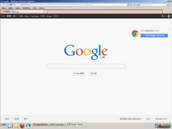172x129 pixels.
Task: Click the 設定 footer link
Action: point(148,119)
